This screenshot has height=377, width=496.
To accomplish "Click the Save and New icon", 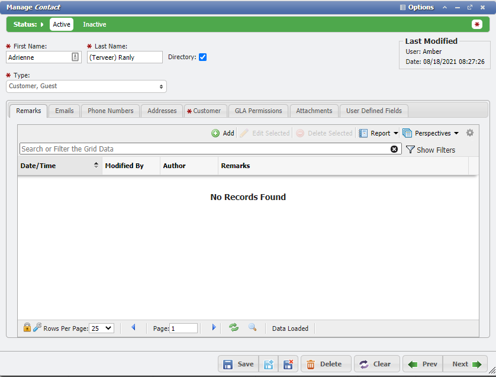I will (x=269, y=364).
